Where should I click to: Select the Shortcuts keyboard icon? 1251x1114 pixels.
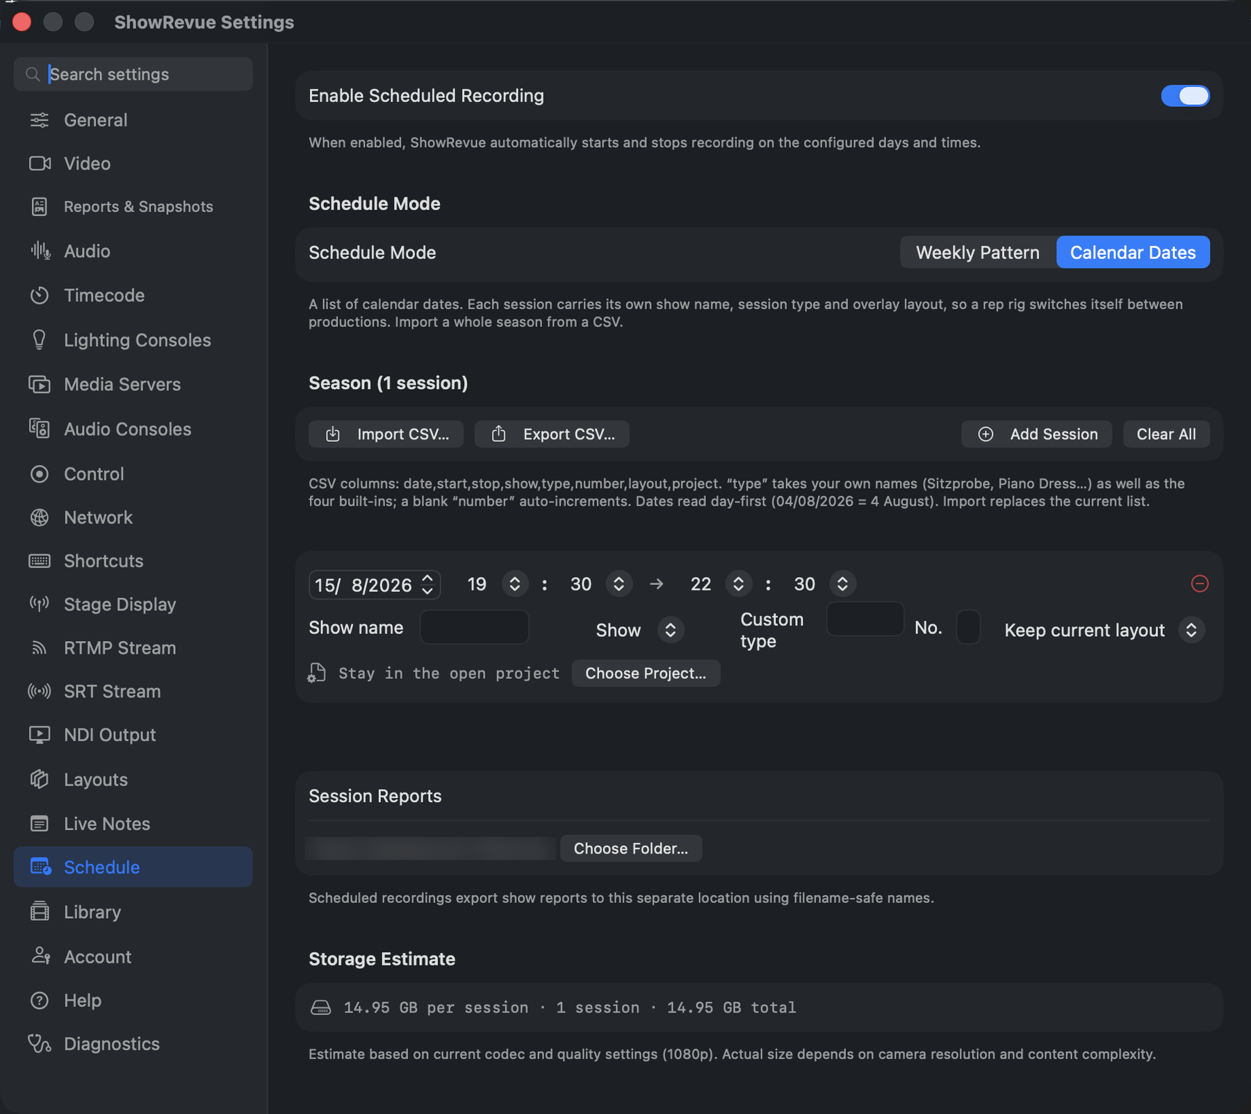tap(40, 560)
